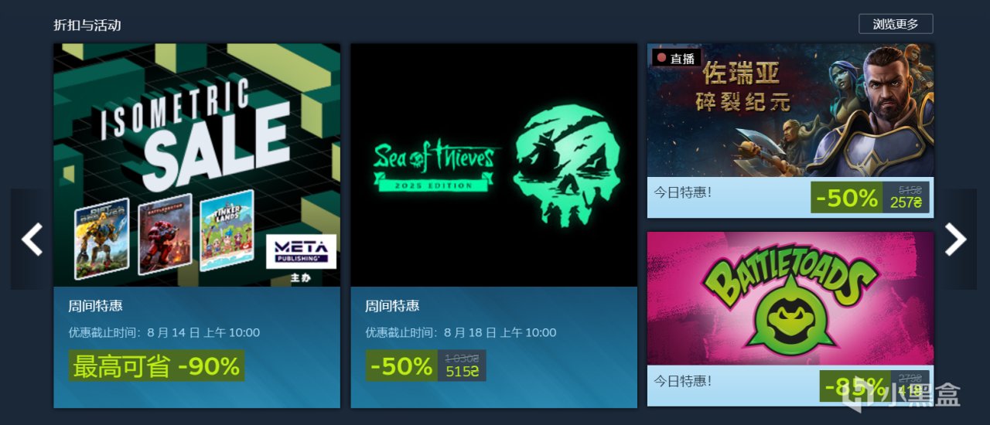The width and height of the screenshot is (990, 425).
Task: Open the Battletoads game banner
Action: click(x=790, y=298)
